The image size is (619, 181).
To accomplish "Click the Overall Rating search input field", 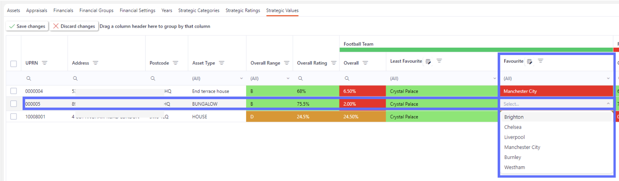I will click(316, 78).
